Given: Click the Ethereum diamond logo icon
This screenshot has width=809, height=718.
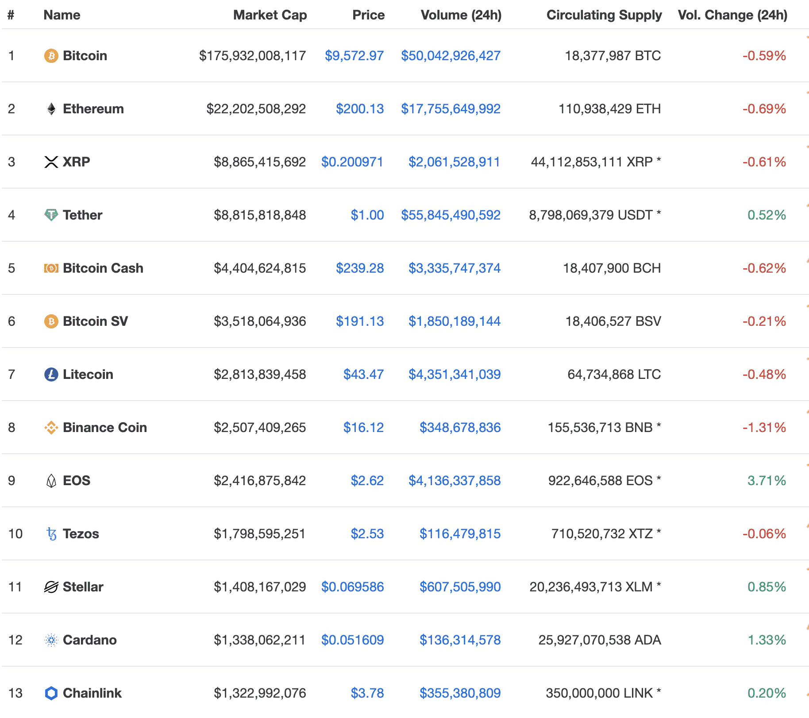Looking at the screenshot, I should click(51, 109).
